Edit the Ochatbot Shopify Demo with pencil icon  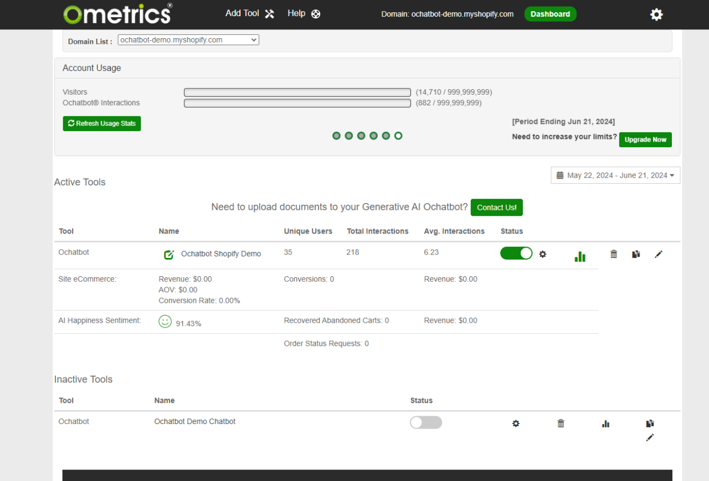(x=659, y=254)
